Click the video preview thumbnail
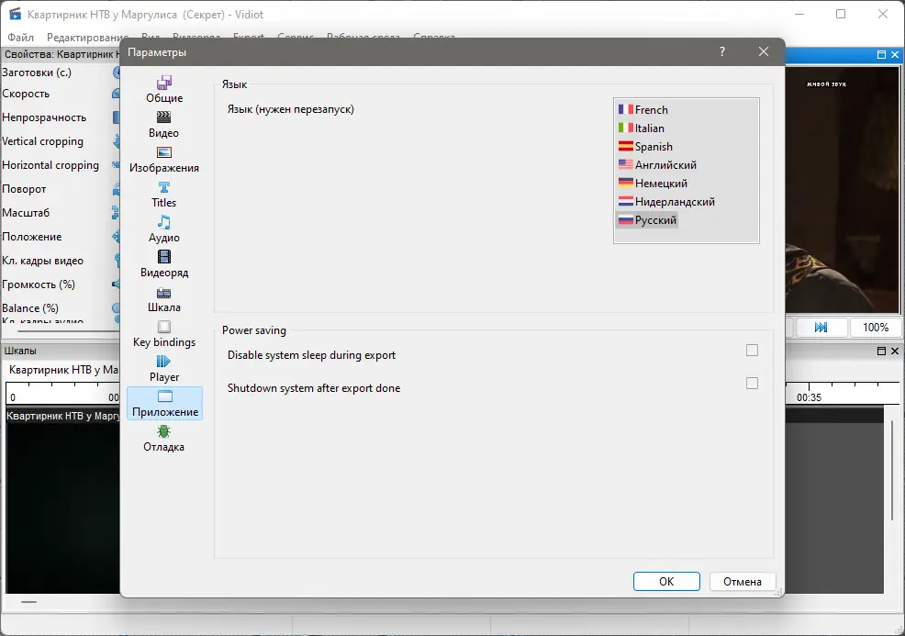905x636 pixels. pyautogui.click(x=843, y=191)
